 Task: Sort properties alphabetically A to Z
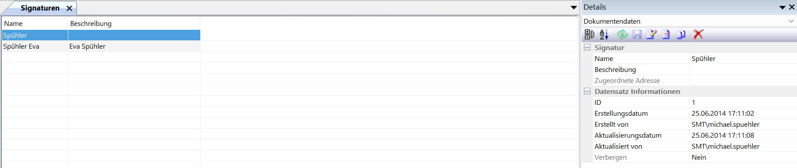[604, 34]
